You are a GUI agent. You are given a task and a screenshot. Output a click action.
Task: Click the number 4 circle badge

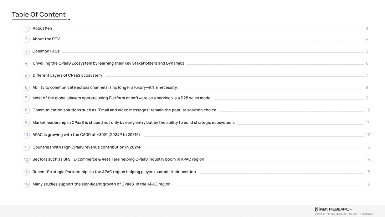[26, 64]
